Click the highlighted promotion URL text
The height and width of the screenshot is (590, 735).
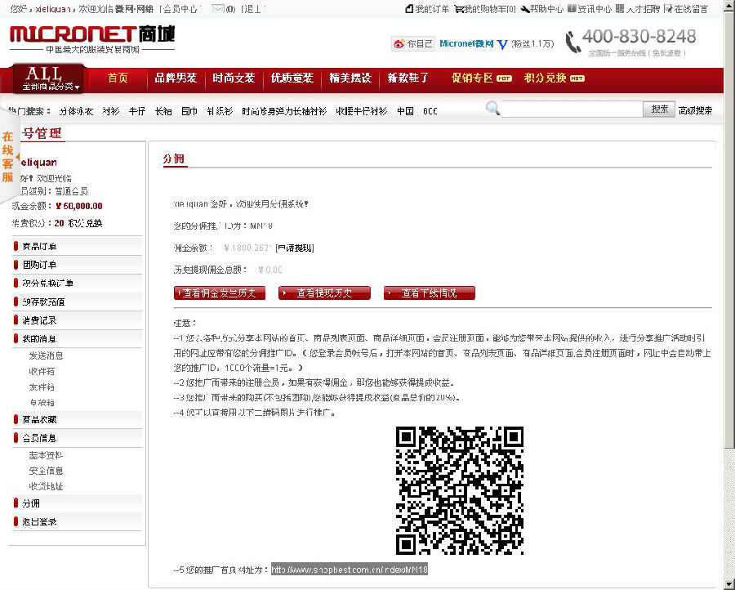(350, 570)
